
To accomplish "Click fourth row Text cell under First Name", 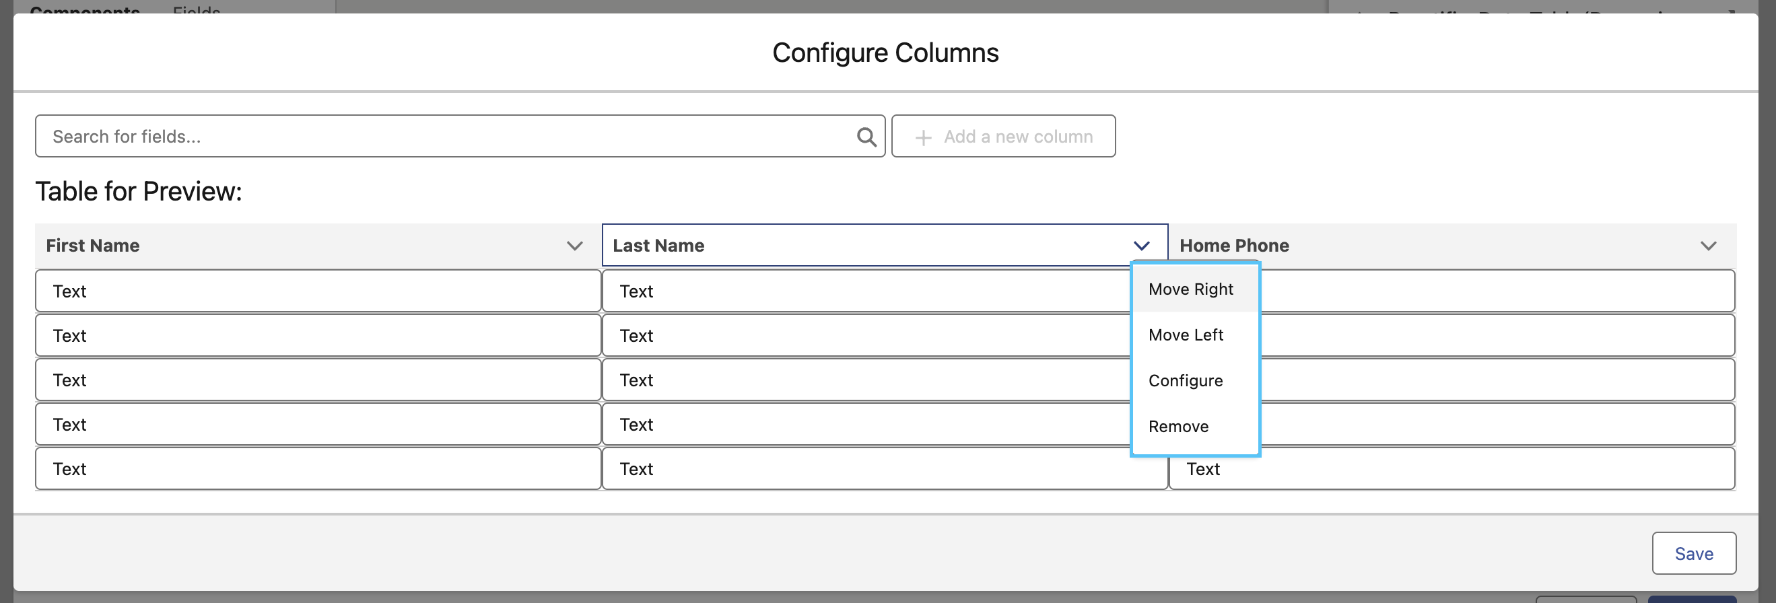I will 318,425.
